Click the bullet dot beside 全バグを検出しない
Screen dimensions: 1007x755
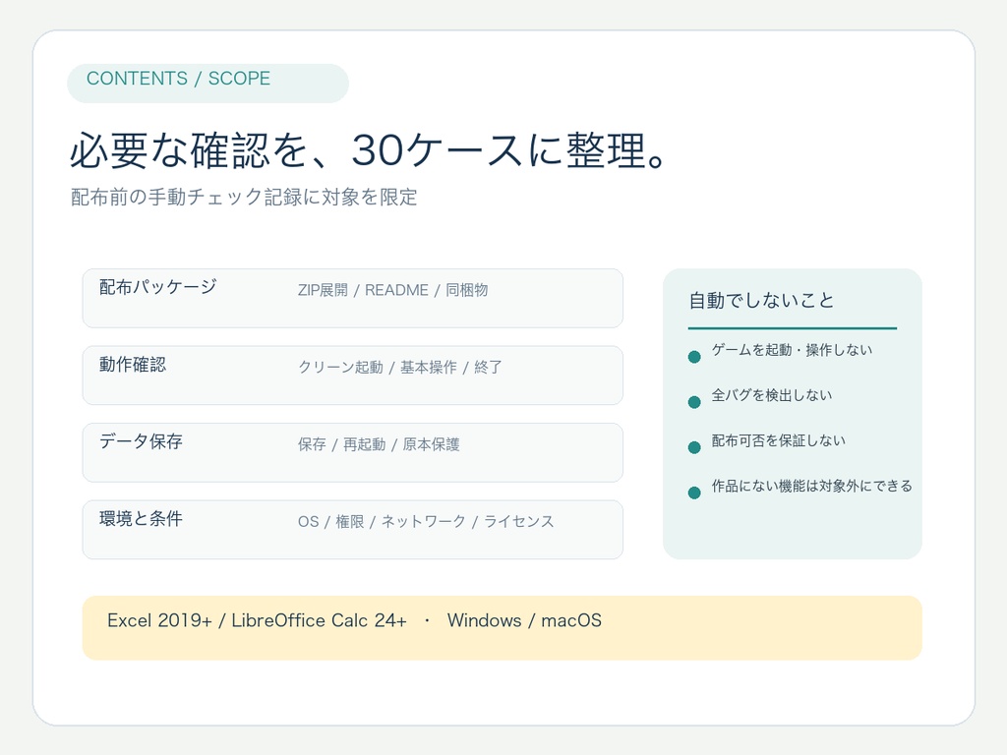tap(694, 402)
